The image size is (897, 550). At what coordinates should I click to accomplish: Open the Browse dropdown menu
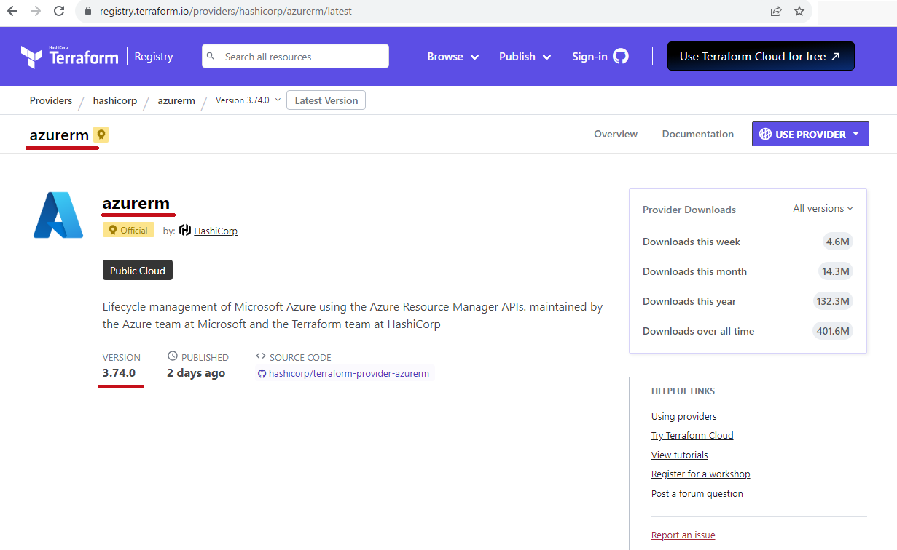(453, 57)
